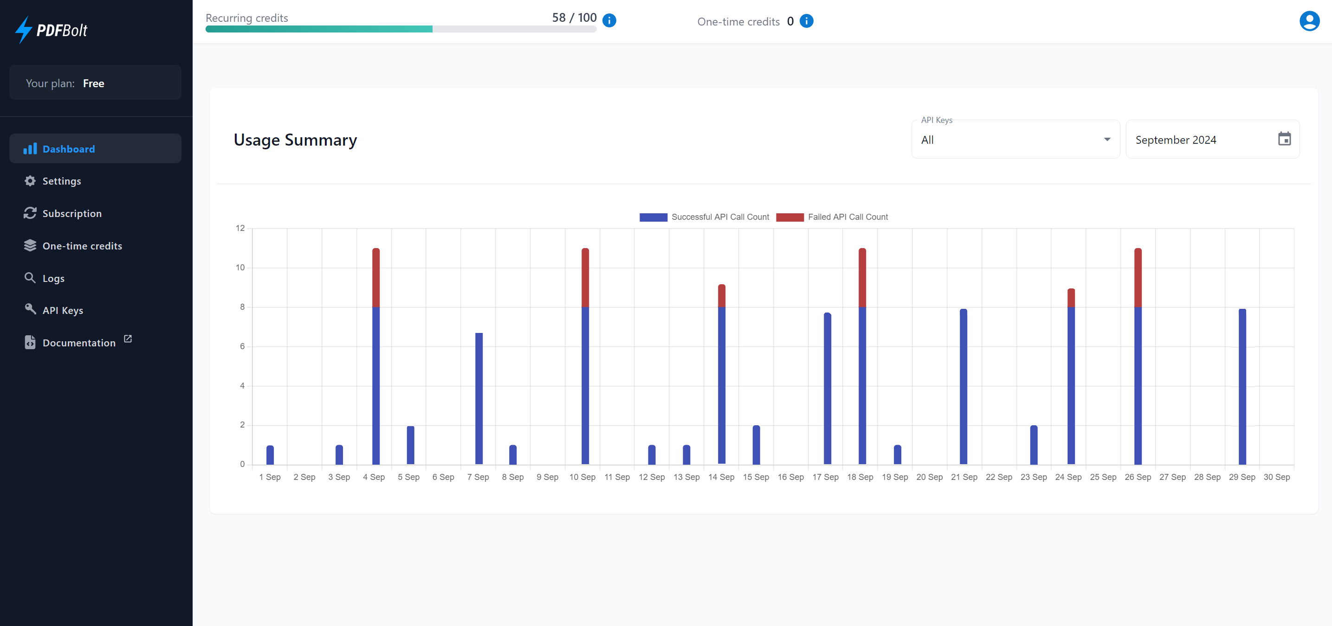Show info about One-time credits

click(806, 21)
